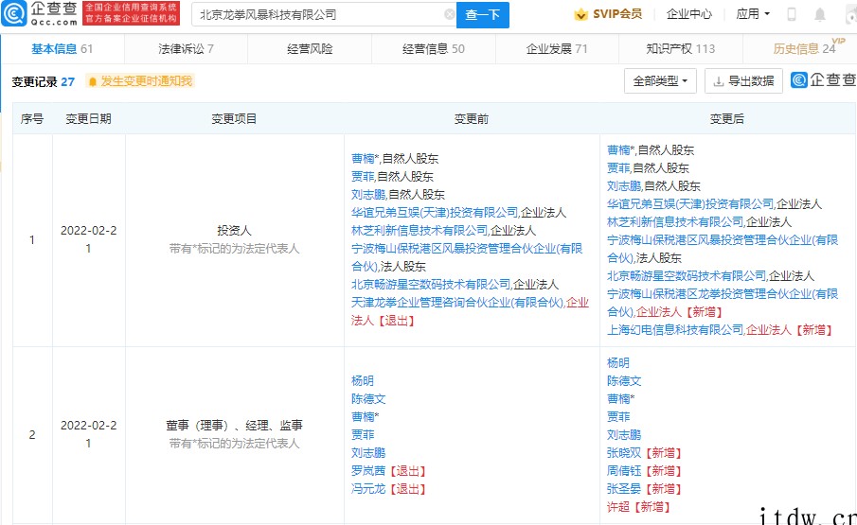This screenshot has width=857, height=525.
Task: Open 杨明 link in 变更后 directors list
Action: click(x=618, y=363)
